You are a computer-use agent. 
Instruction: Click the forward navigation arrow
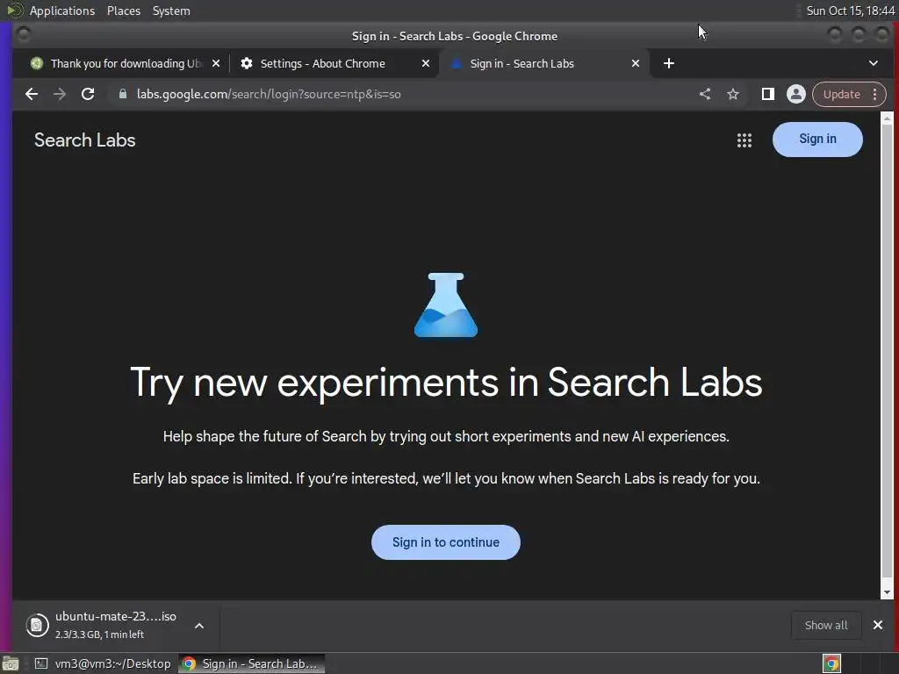click(60, 94)
